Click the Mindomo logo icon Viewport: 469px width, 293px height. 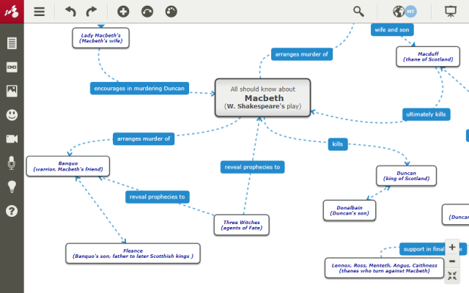point(12,12)
